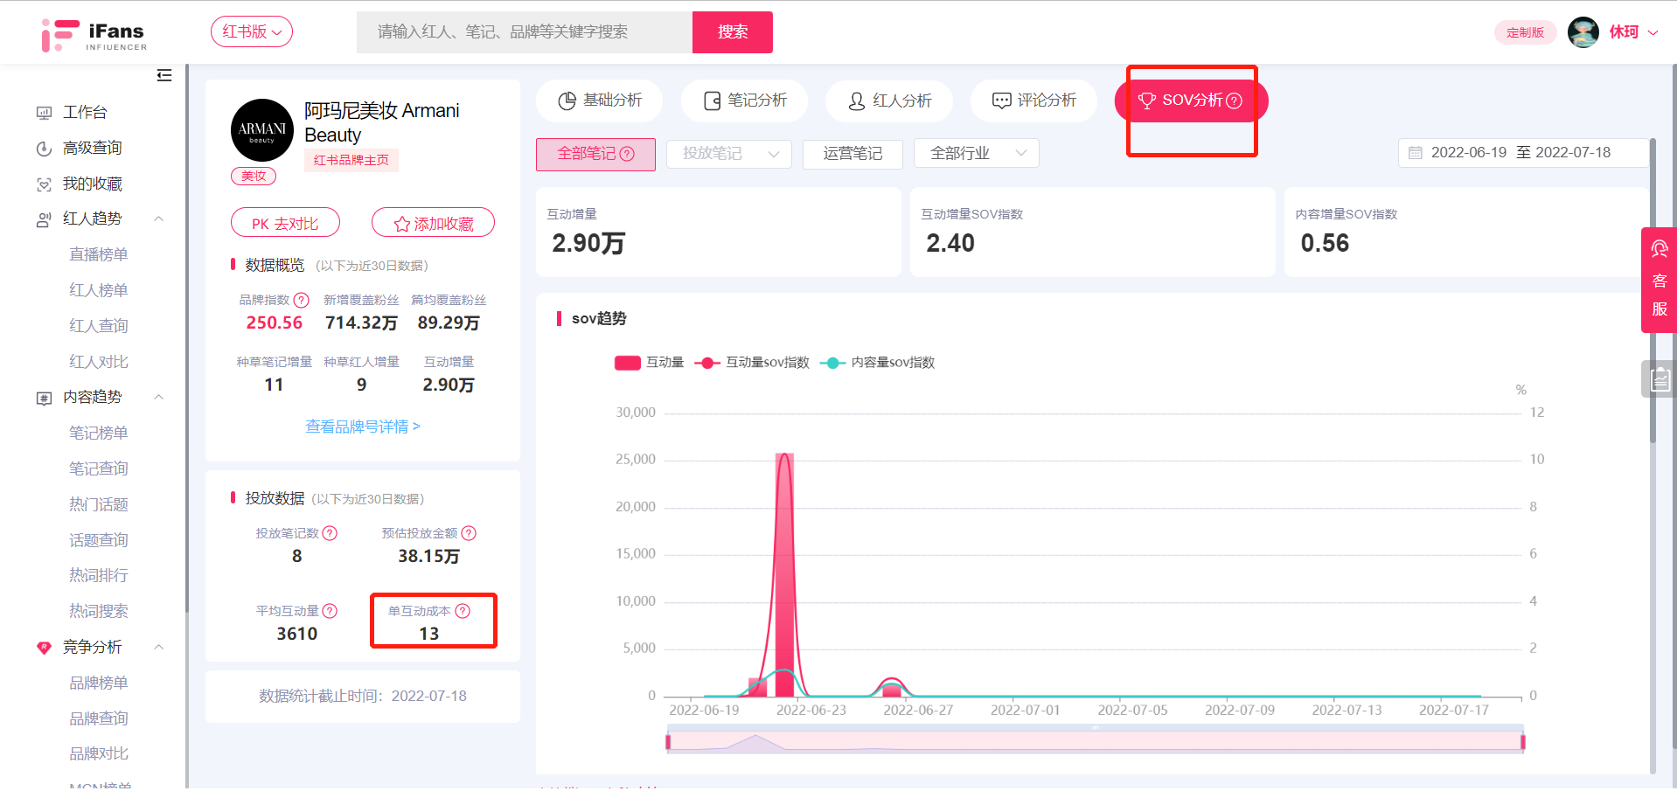The height and width of the screenshot is (791, 1677).
Task: Open 笔记榜单 in the sidebar
Action: [x=99, y=434]
